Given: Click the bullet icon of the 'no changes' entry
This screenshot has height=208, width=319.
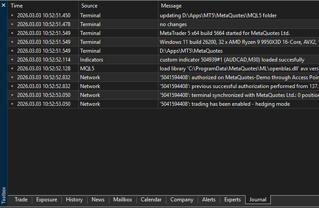Looking at the screenshot, I should pyautogui.click(x=12, y=24).
